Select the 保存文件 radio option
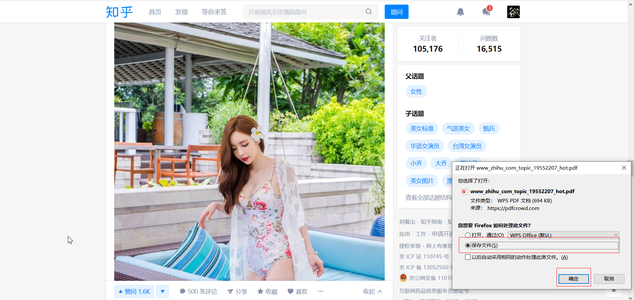 [x=468, y=245]
